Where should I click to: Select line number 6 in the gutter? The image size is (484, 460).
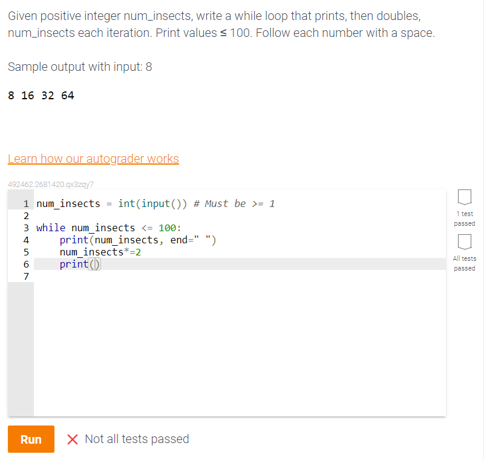click(x=26, y=264)
